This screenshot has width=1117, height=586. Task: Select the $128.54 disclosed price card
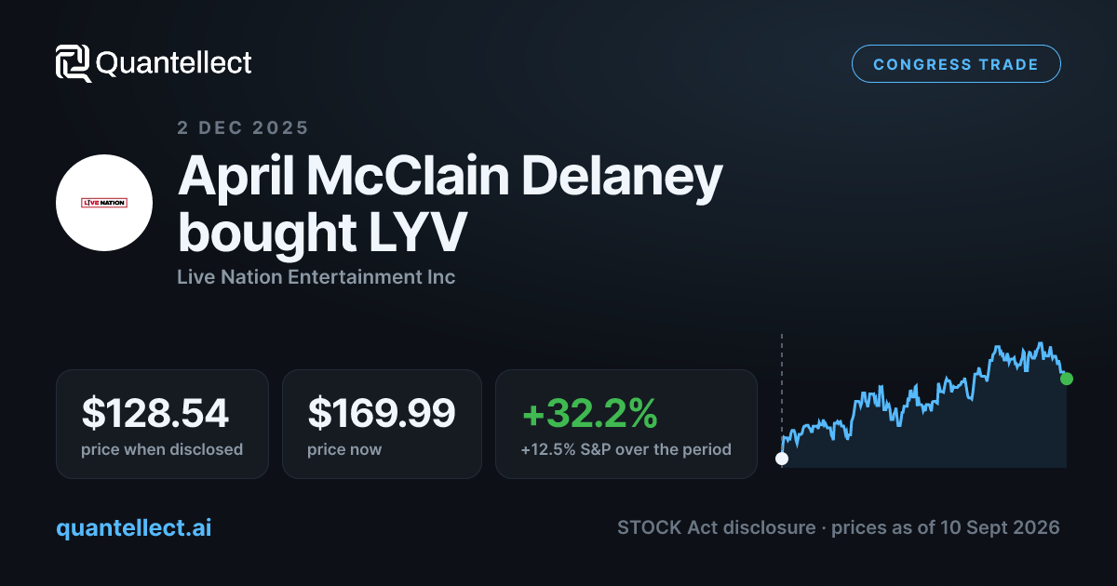pos(162,424)
